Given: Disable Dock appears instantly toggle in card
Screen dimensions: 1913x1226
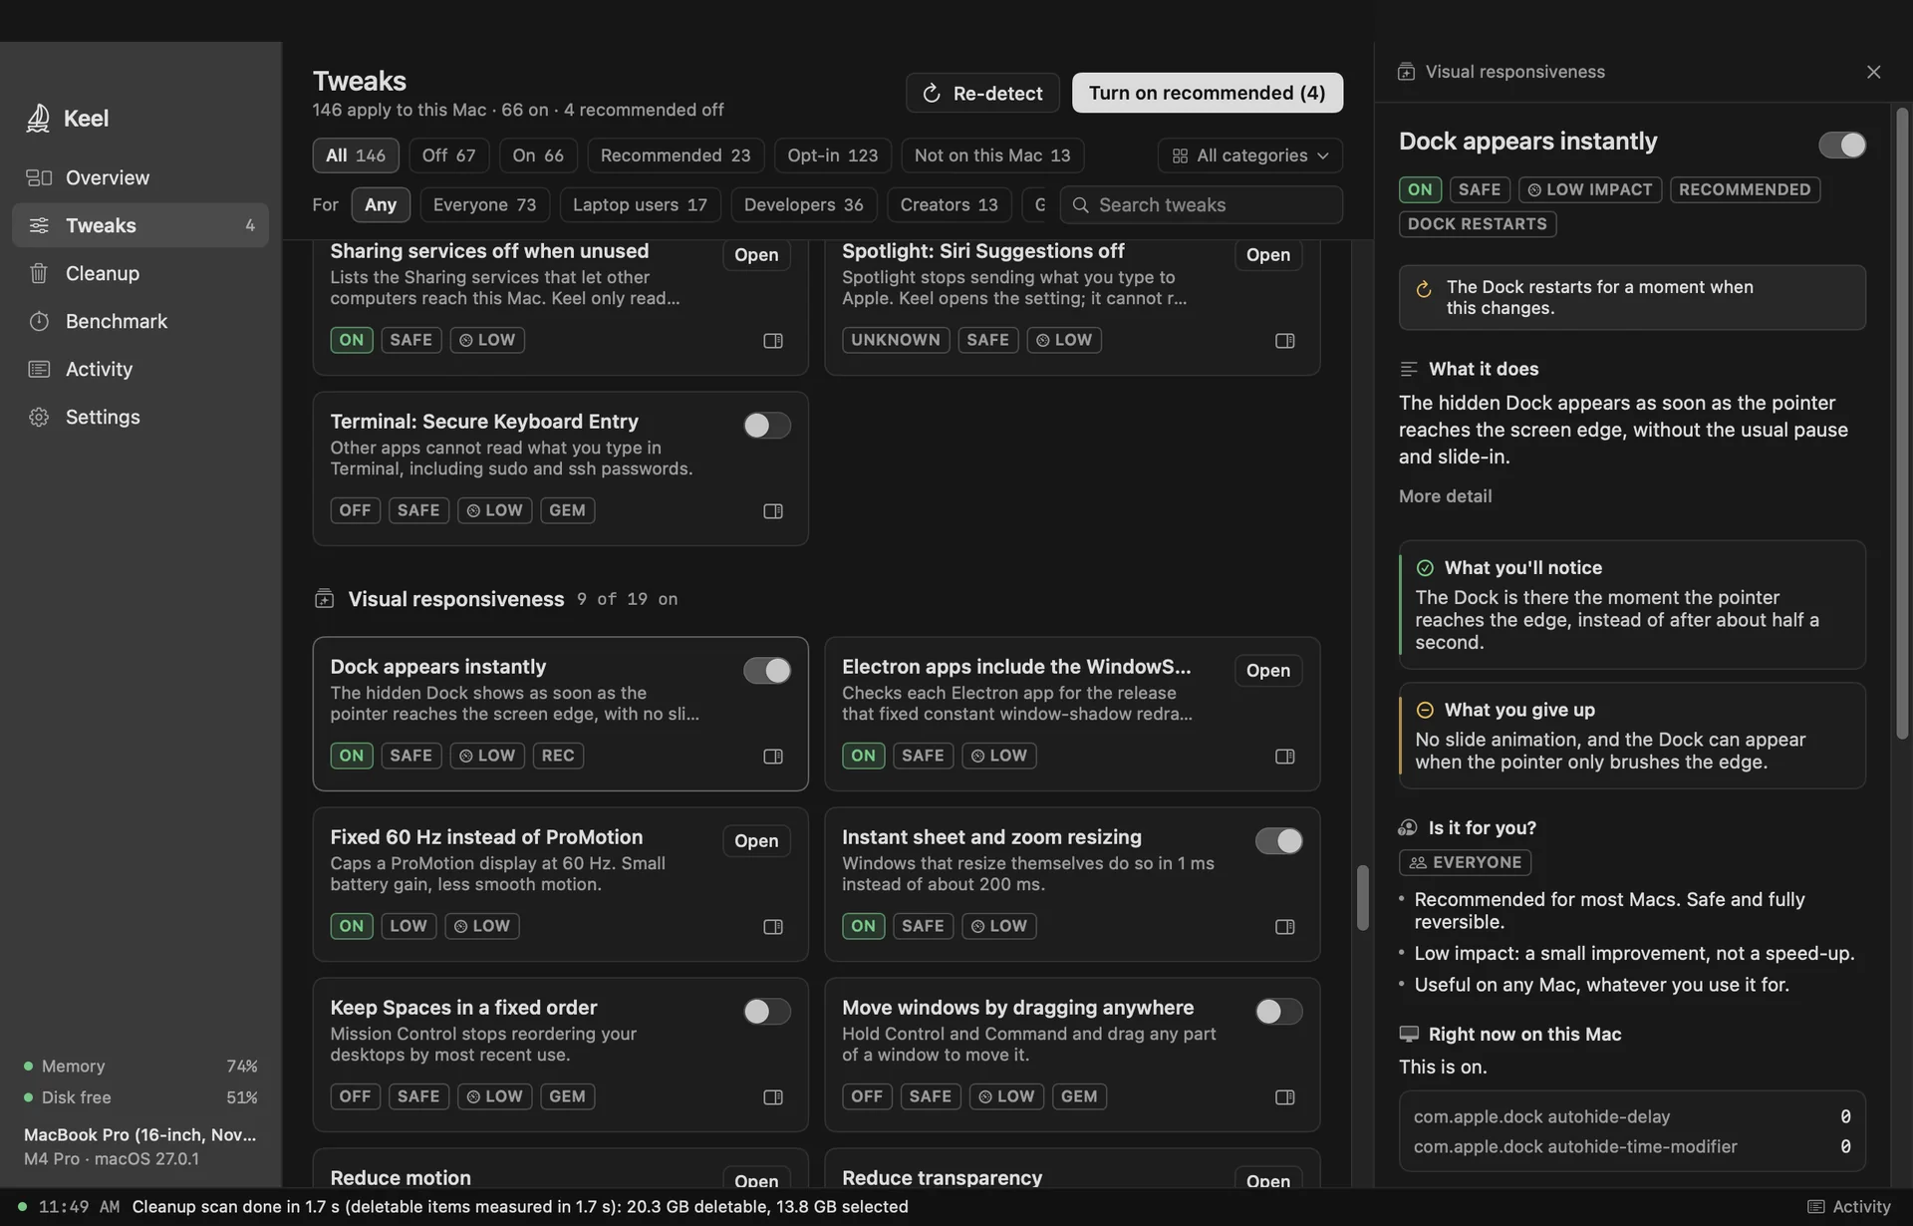Looking at the screenshot, I should coord(767,671).
